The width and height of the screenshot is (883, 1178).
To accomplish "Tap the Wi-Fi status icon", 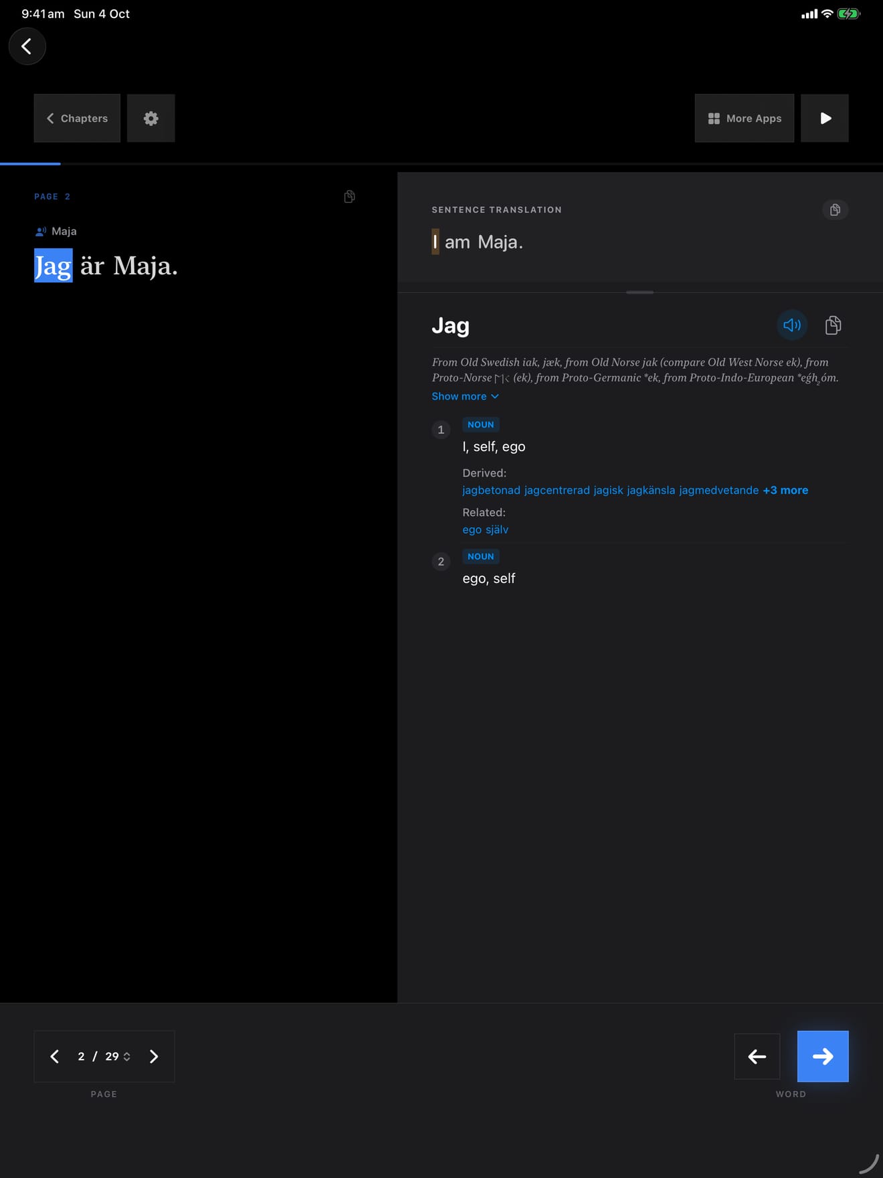I will click(827, 13).
